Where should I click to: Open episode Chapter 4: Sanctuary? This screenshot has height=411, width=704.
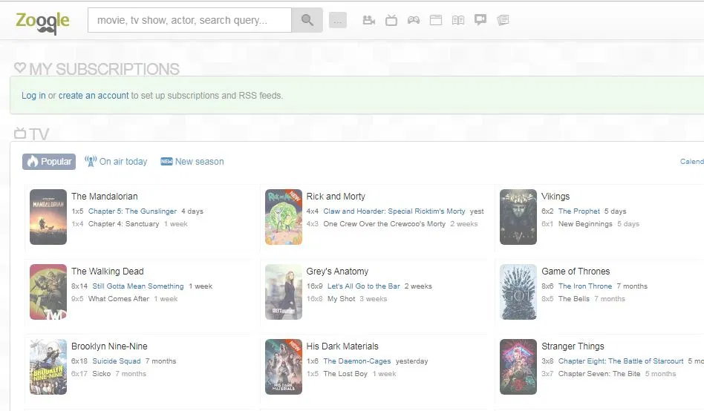pyautogui.click(x=123, y=224)
